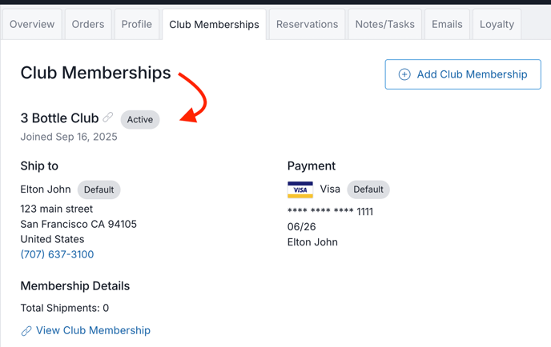Click the plus circle icon in Add Club Membership
551x347 pixels.
tap(404, 74)
